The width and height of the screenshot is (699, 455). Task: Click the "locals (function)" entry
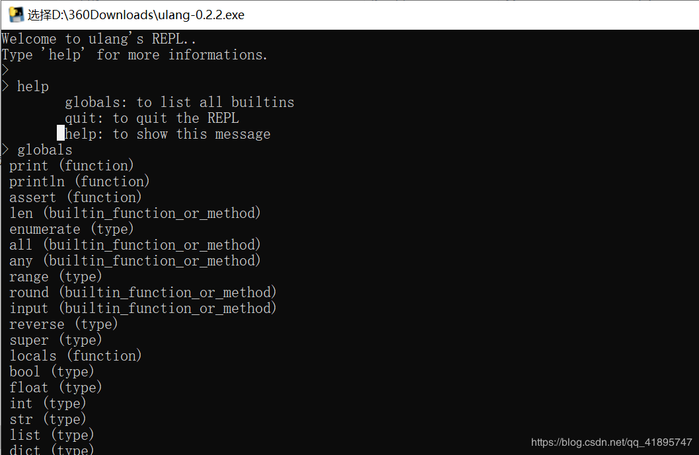coord(75,356)
